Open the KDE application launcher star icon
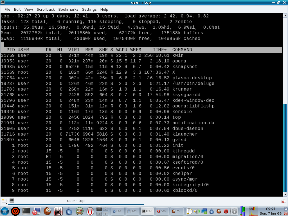The height and width of the screenshot is (216, 288). click(5, 211)
